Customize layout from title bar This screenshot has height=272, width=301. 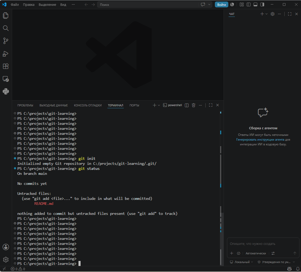[242, 4]
